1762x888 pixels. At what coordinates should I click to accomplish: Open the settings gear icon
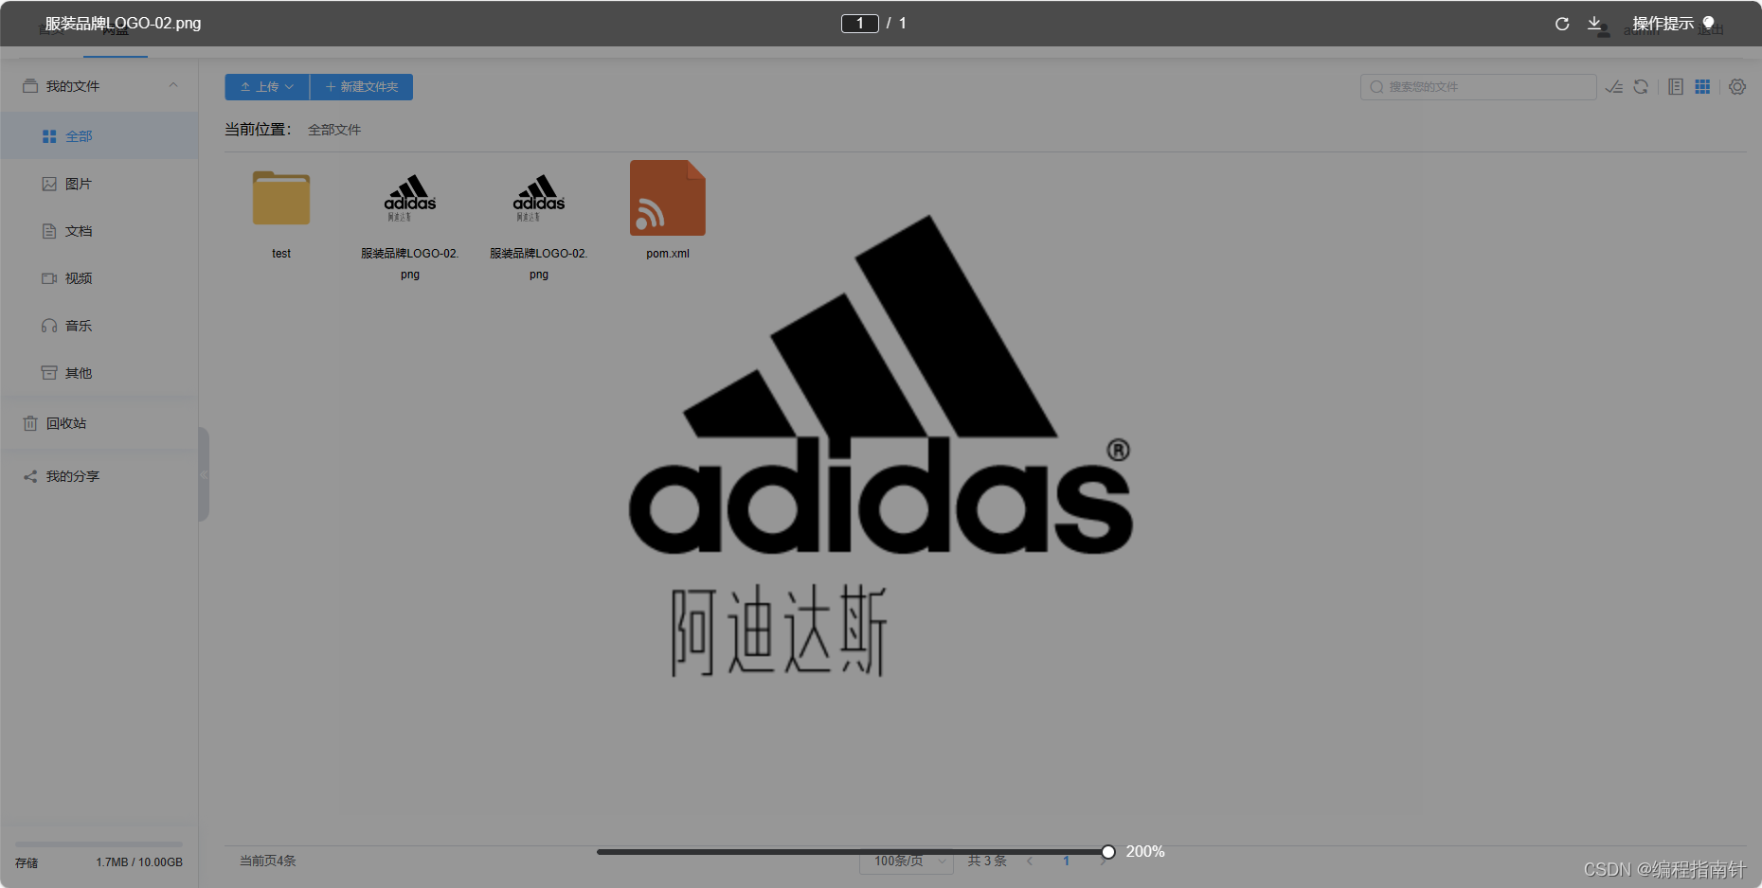click(1737, 87)
